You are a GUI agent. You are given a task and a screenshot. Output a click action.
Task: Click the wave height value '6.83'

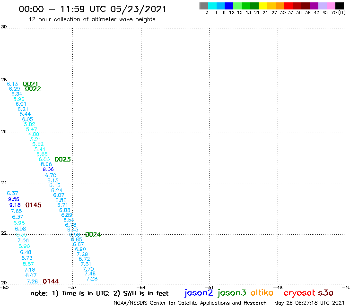65,210
